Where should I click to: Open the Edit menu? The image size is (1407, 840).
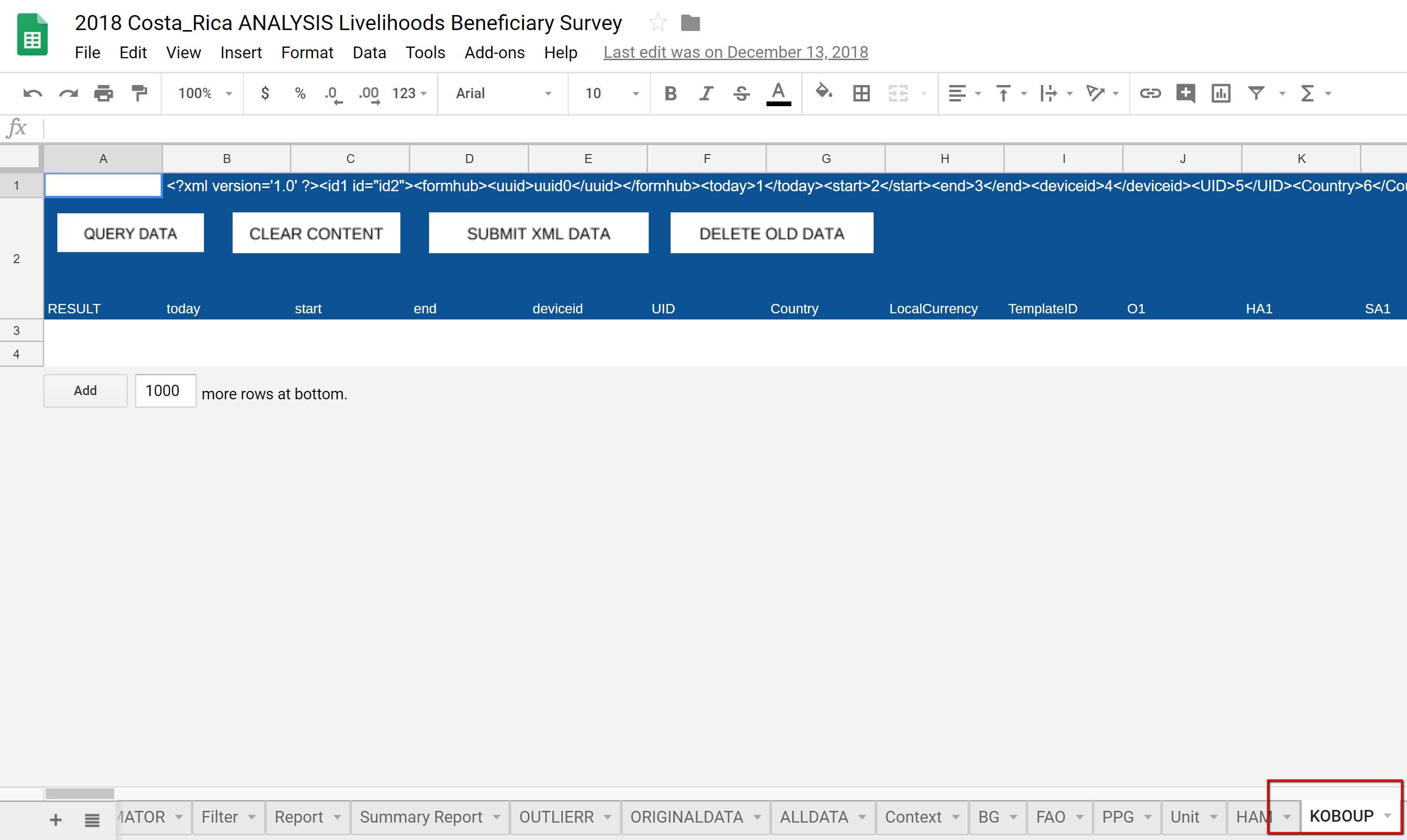[133, 53]
